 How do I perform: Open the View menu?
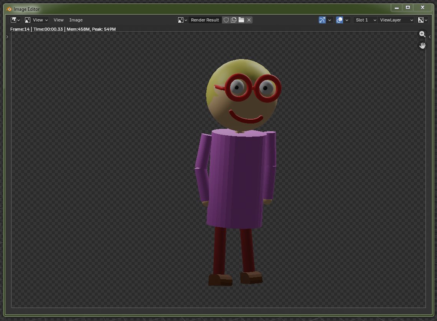coord(59,20)
